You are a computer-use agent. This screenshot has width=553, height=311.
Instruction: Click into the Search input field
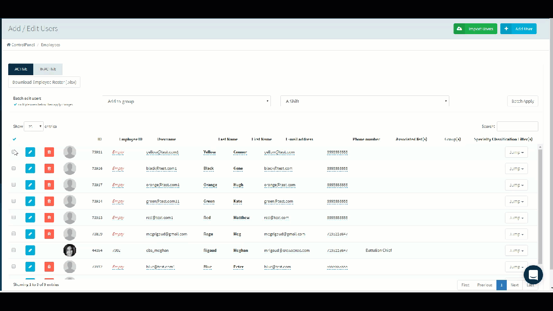tap(517, 126)
